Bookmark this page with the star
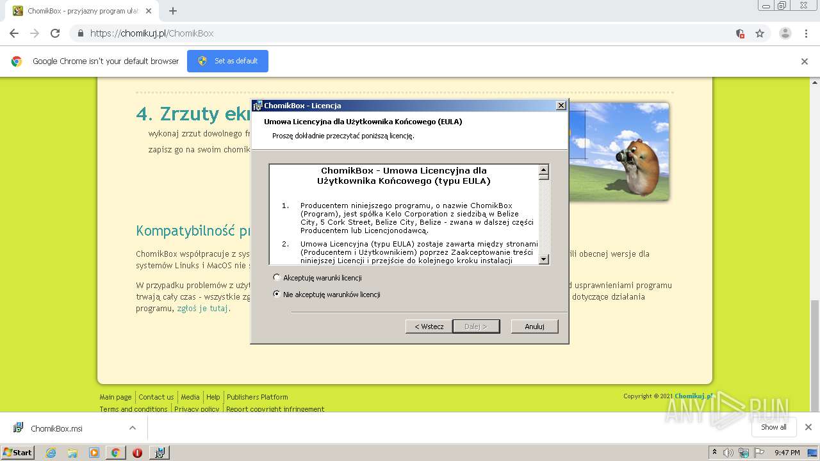The image size is (820, 461). tap(760, 33)
